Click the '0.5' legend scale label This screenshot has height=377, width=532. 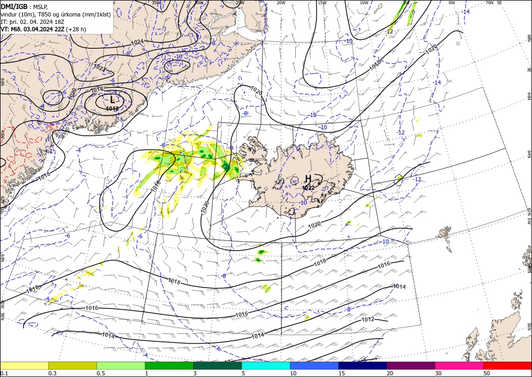[x=101, y=373]
